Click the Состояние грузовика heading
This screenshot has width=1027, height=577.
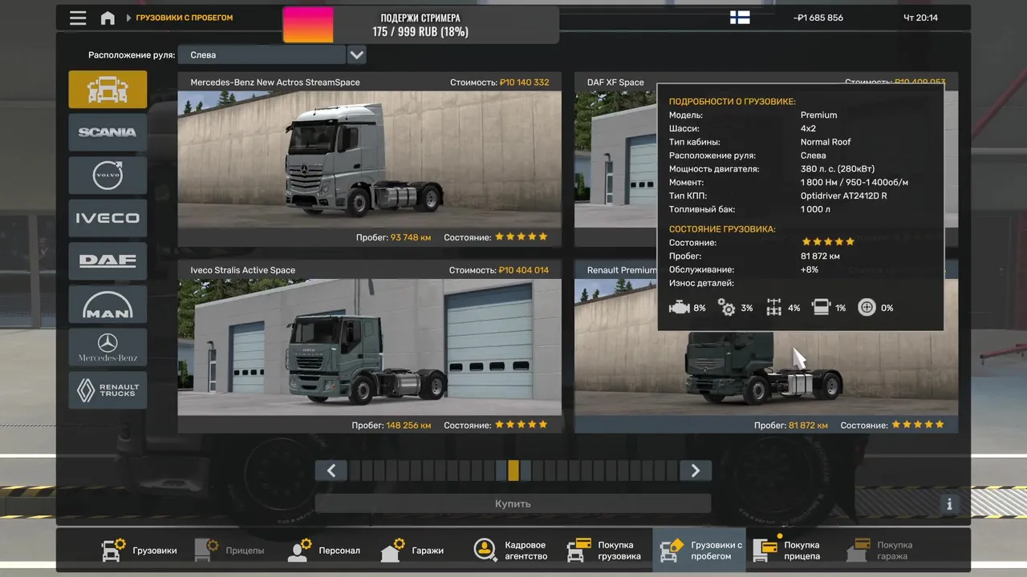coord(722,229)
